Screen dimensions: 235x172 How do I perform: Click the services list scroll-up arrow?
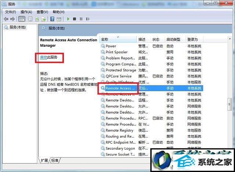point(230,39)
